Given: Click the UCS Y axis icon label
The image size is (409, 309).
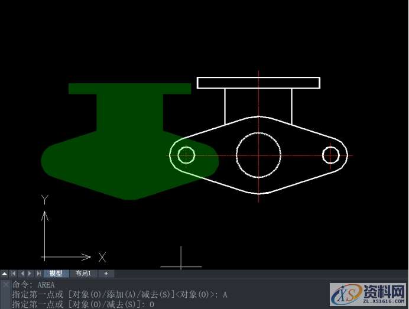Looking at the screenshot, I should tap(44, 200).
